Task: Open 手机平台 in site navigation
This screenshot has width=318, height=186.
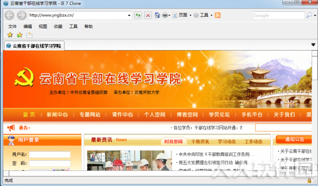Action: tap(252, 115)
